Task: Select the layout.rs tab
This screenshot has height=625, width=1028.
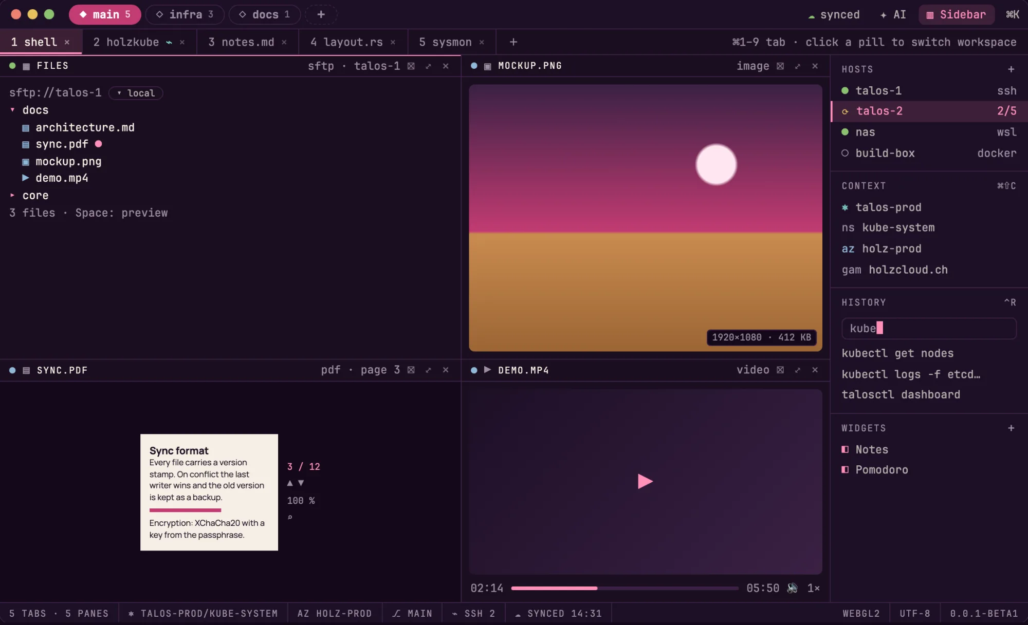Action: point(353,42)
